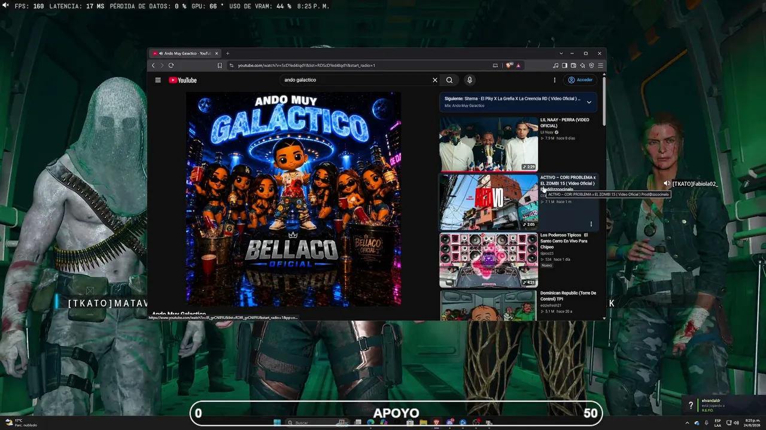Viewport: 766px width, 430px height.
Task: Expand the Mix playlist panel chevron
Action: (x=589, y=102)
